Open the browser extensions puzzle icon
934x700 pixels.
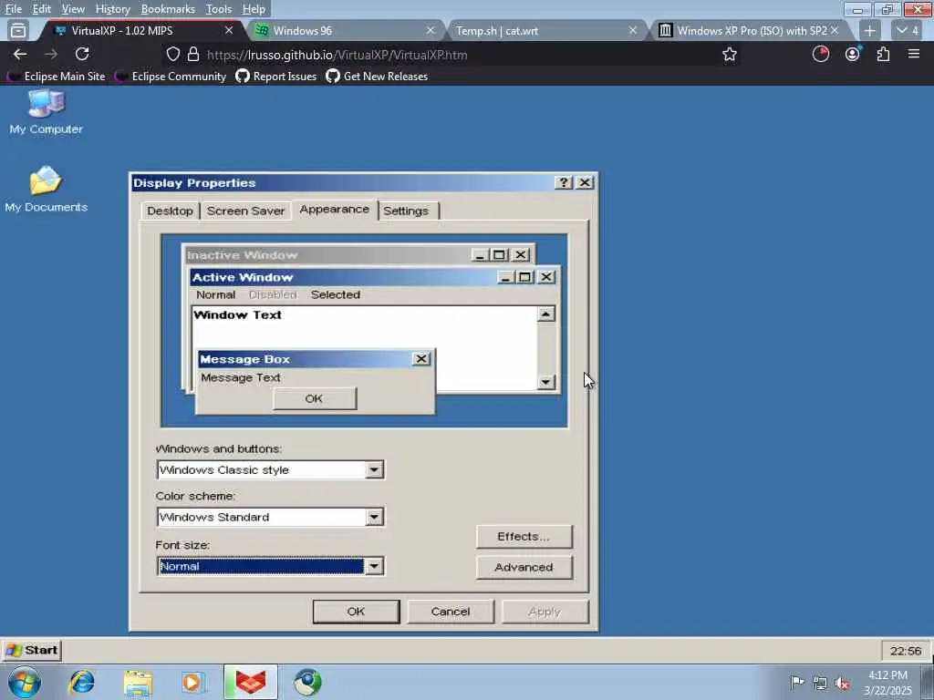[883, 54]
